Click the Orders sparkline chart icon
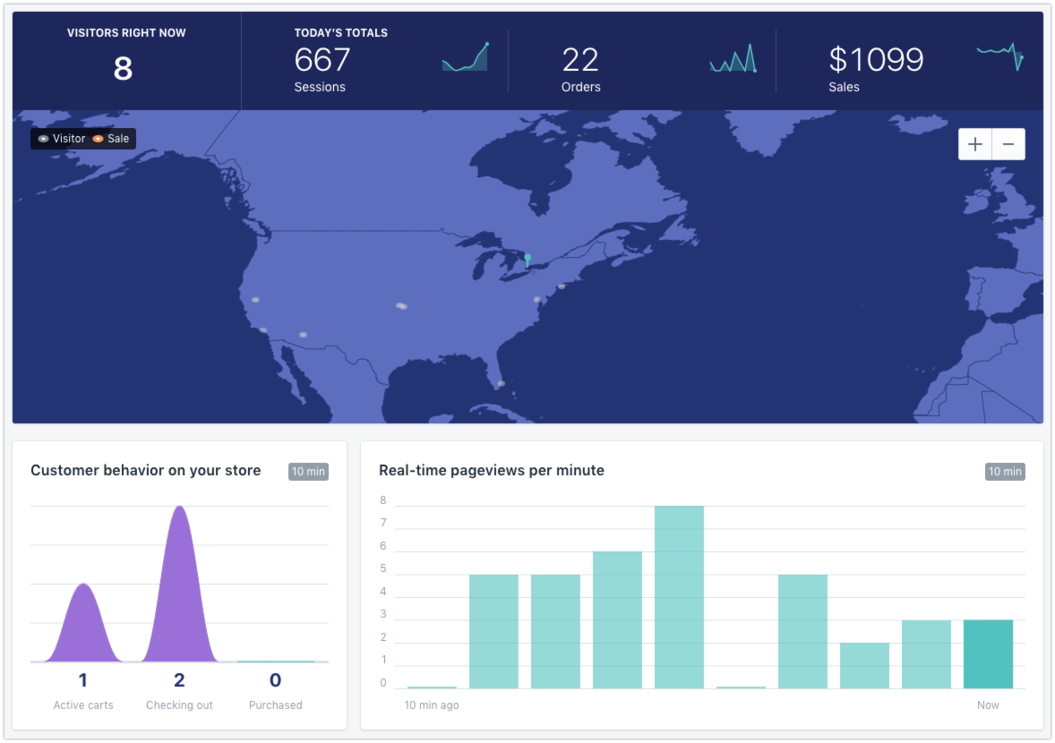Viewport: 1055px width, 743px height. pos(733,58)
